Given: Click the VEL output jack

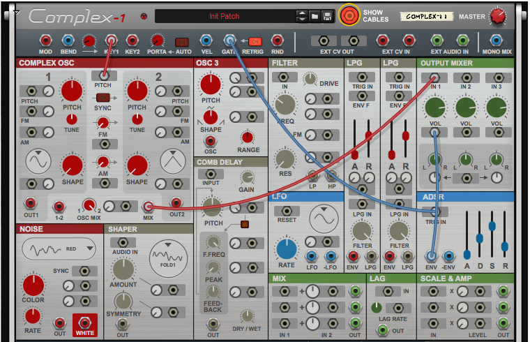Looking at the screenshot, I should pos(206,41).
